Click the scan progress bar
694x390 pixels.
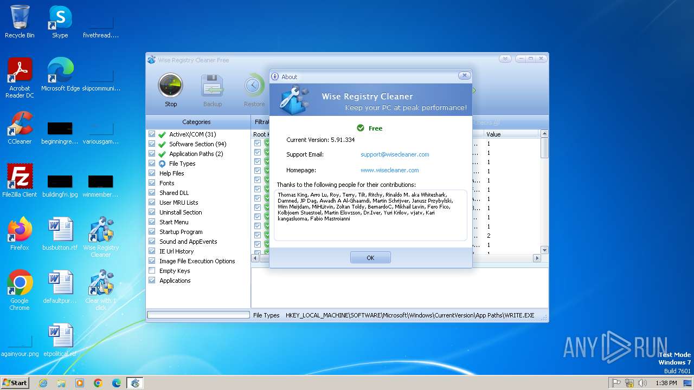tap(198, 315)
